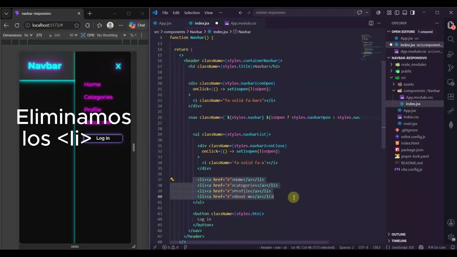Click the Split Editor icon

pyautogui.click(x=371, y=23)
